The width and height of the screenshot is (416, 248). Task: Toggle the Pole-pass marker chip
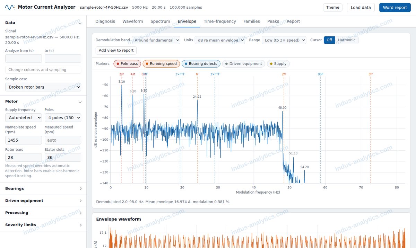coord(127,64)
